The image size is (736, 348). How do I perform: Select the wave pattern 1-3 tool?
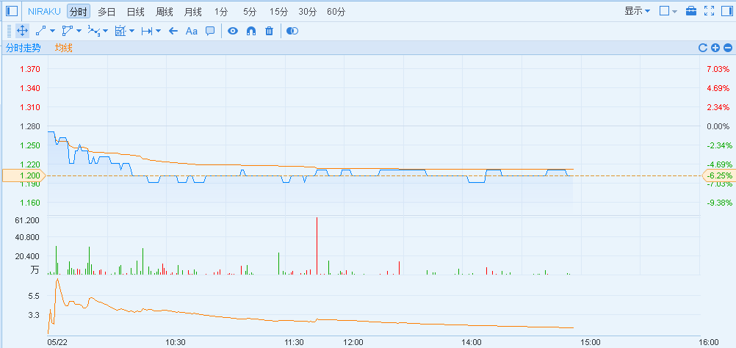pos(94,31)
